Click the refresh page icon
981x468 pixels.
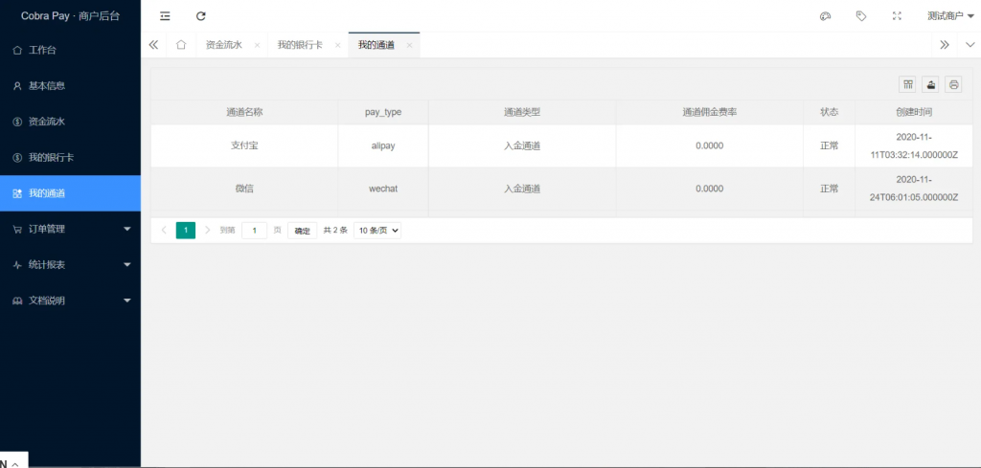coord(200,16)
